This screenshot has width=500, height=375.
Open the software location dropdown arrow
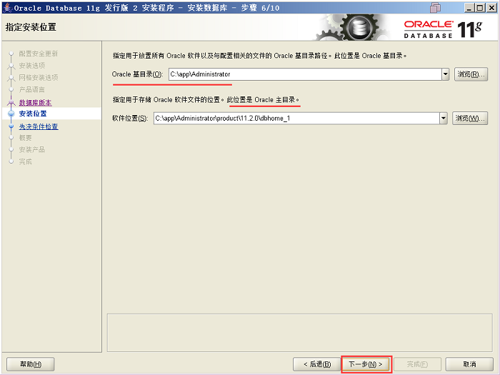coord(444,119)
